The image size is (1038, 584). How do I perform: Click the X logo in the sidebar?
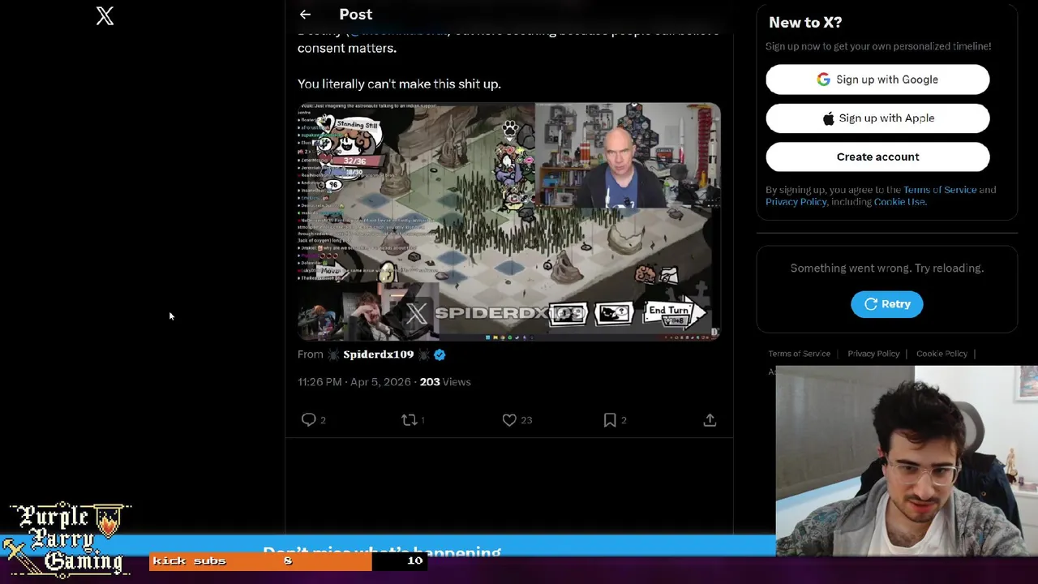tap(105, 15)
